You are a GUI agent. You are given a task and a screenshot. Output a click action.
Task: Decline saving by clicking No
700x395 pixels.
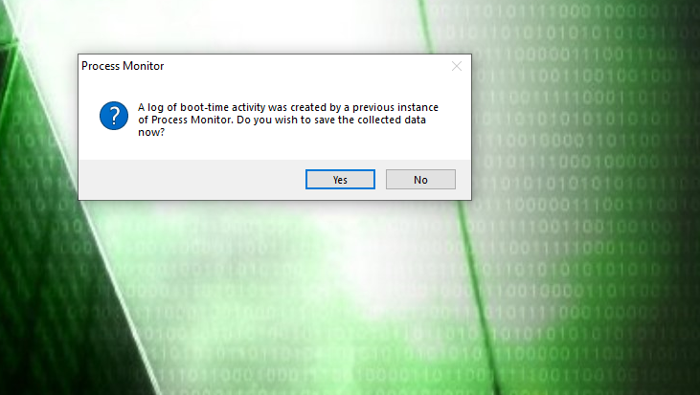(420, 179)
